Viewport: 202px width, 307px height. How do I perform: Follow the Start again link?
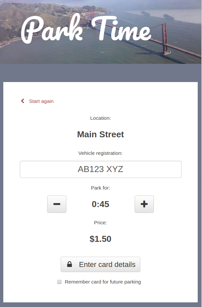(x=41, y=101)
